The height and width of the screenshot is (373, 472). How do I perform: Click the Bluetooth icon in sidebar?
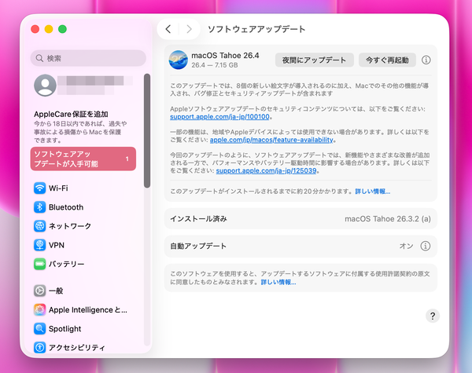[x=39, y=207]
